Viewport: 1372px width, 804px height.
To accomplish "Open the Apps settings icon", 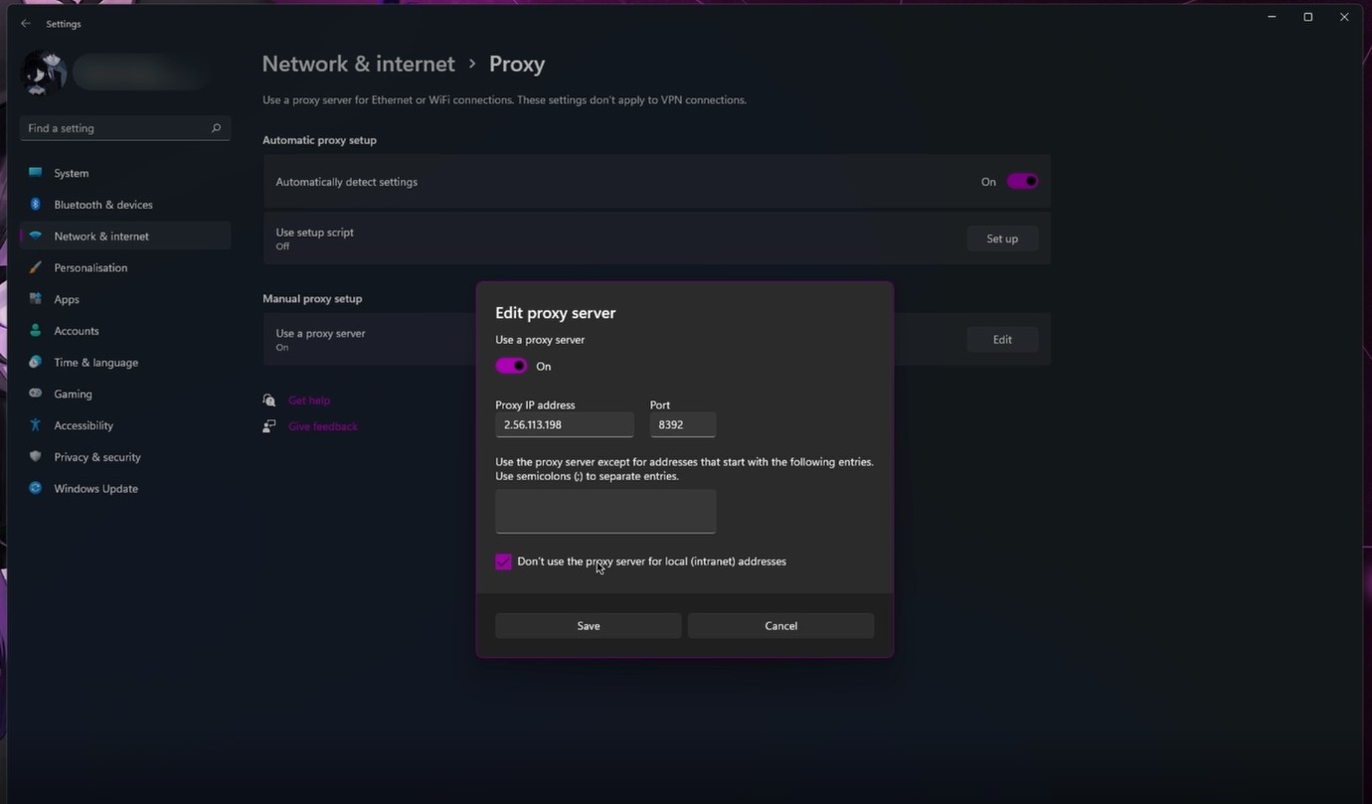I will click(36, 298).
